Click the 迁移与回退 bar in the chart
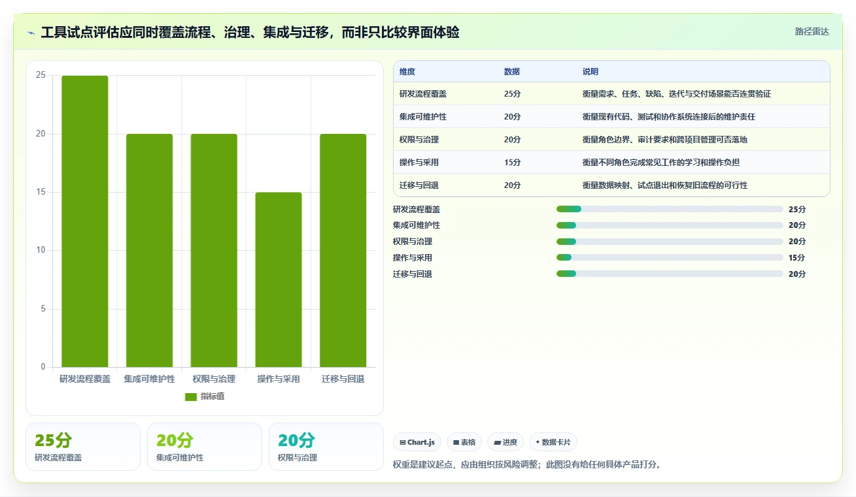Screen dimensions: 856x497 (x=343, y=250)
